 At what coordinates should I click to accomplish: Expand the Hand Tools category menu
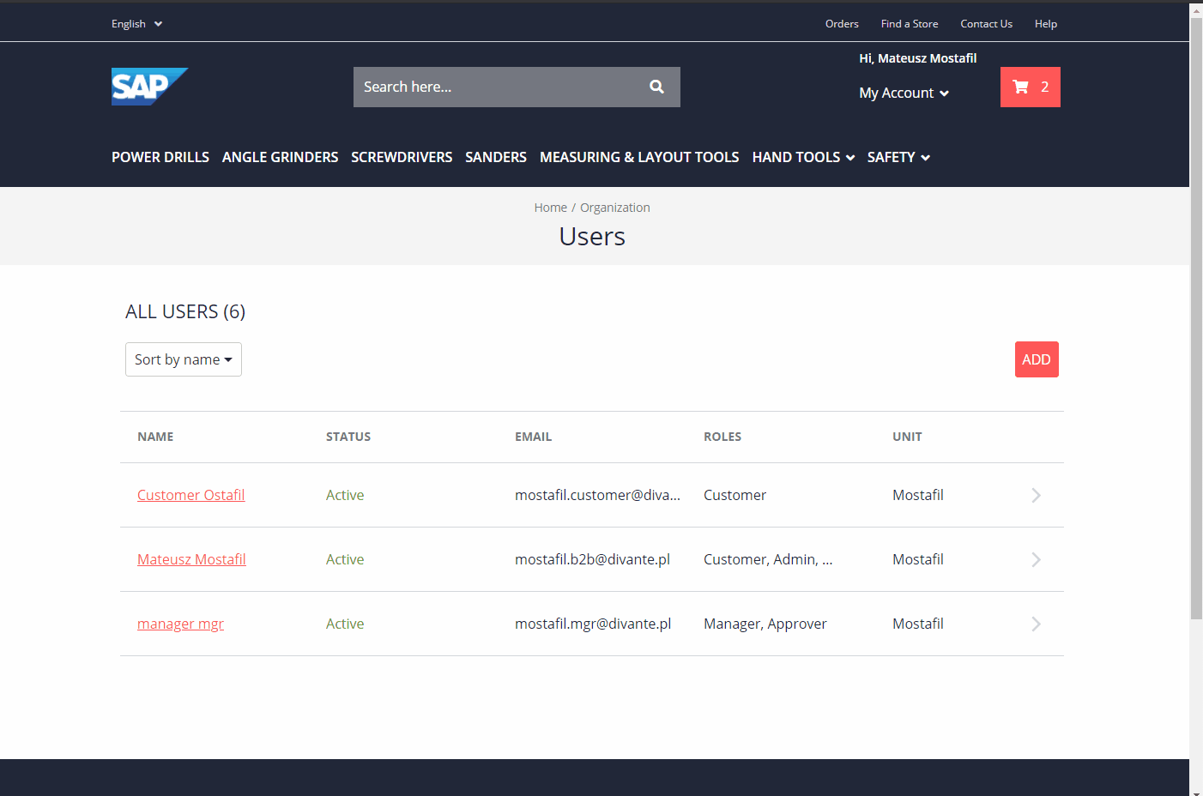pyautogui.click(x=803, y=157)
